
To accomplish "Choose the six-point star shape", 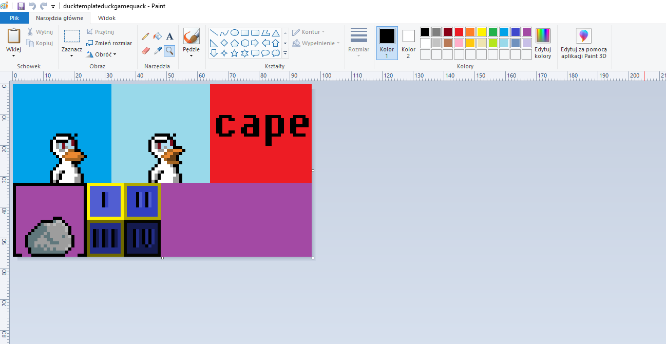I will tap(245, 53).
